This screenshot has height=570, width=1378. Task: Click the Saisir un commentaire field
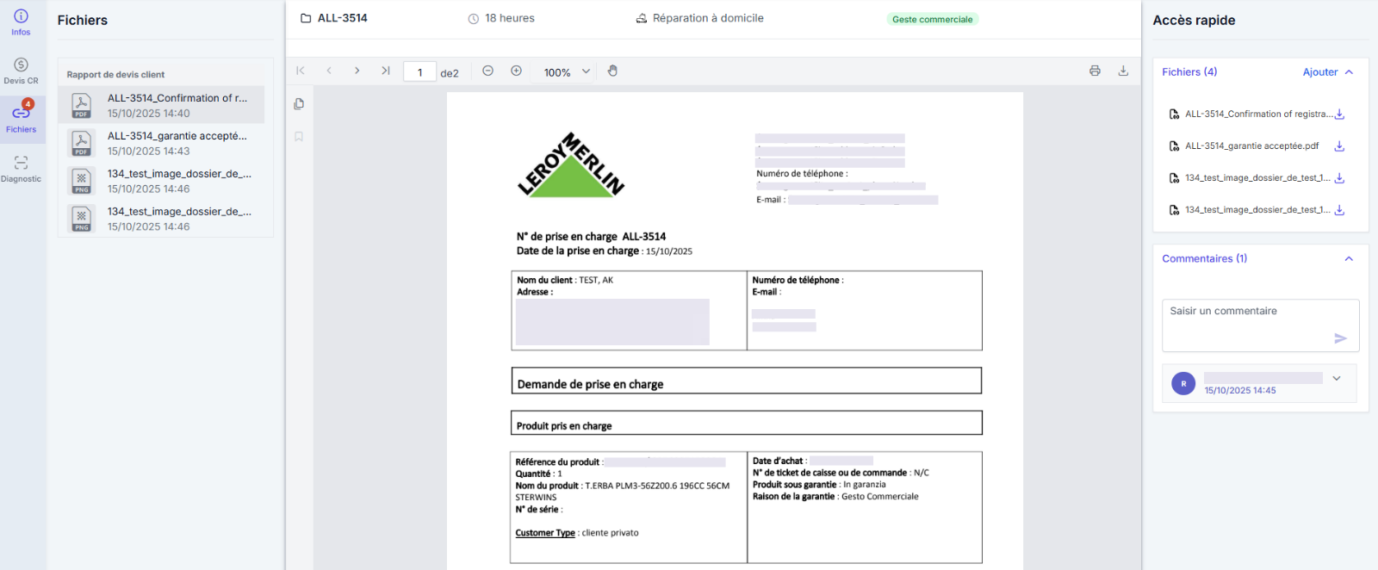(x=1261, y=325)
